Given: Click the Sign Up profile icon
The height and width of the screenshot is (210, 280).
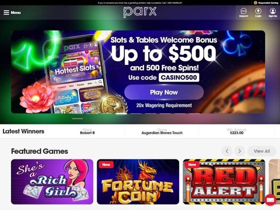Looking at the screenshot, I should pos(273,11).
